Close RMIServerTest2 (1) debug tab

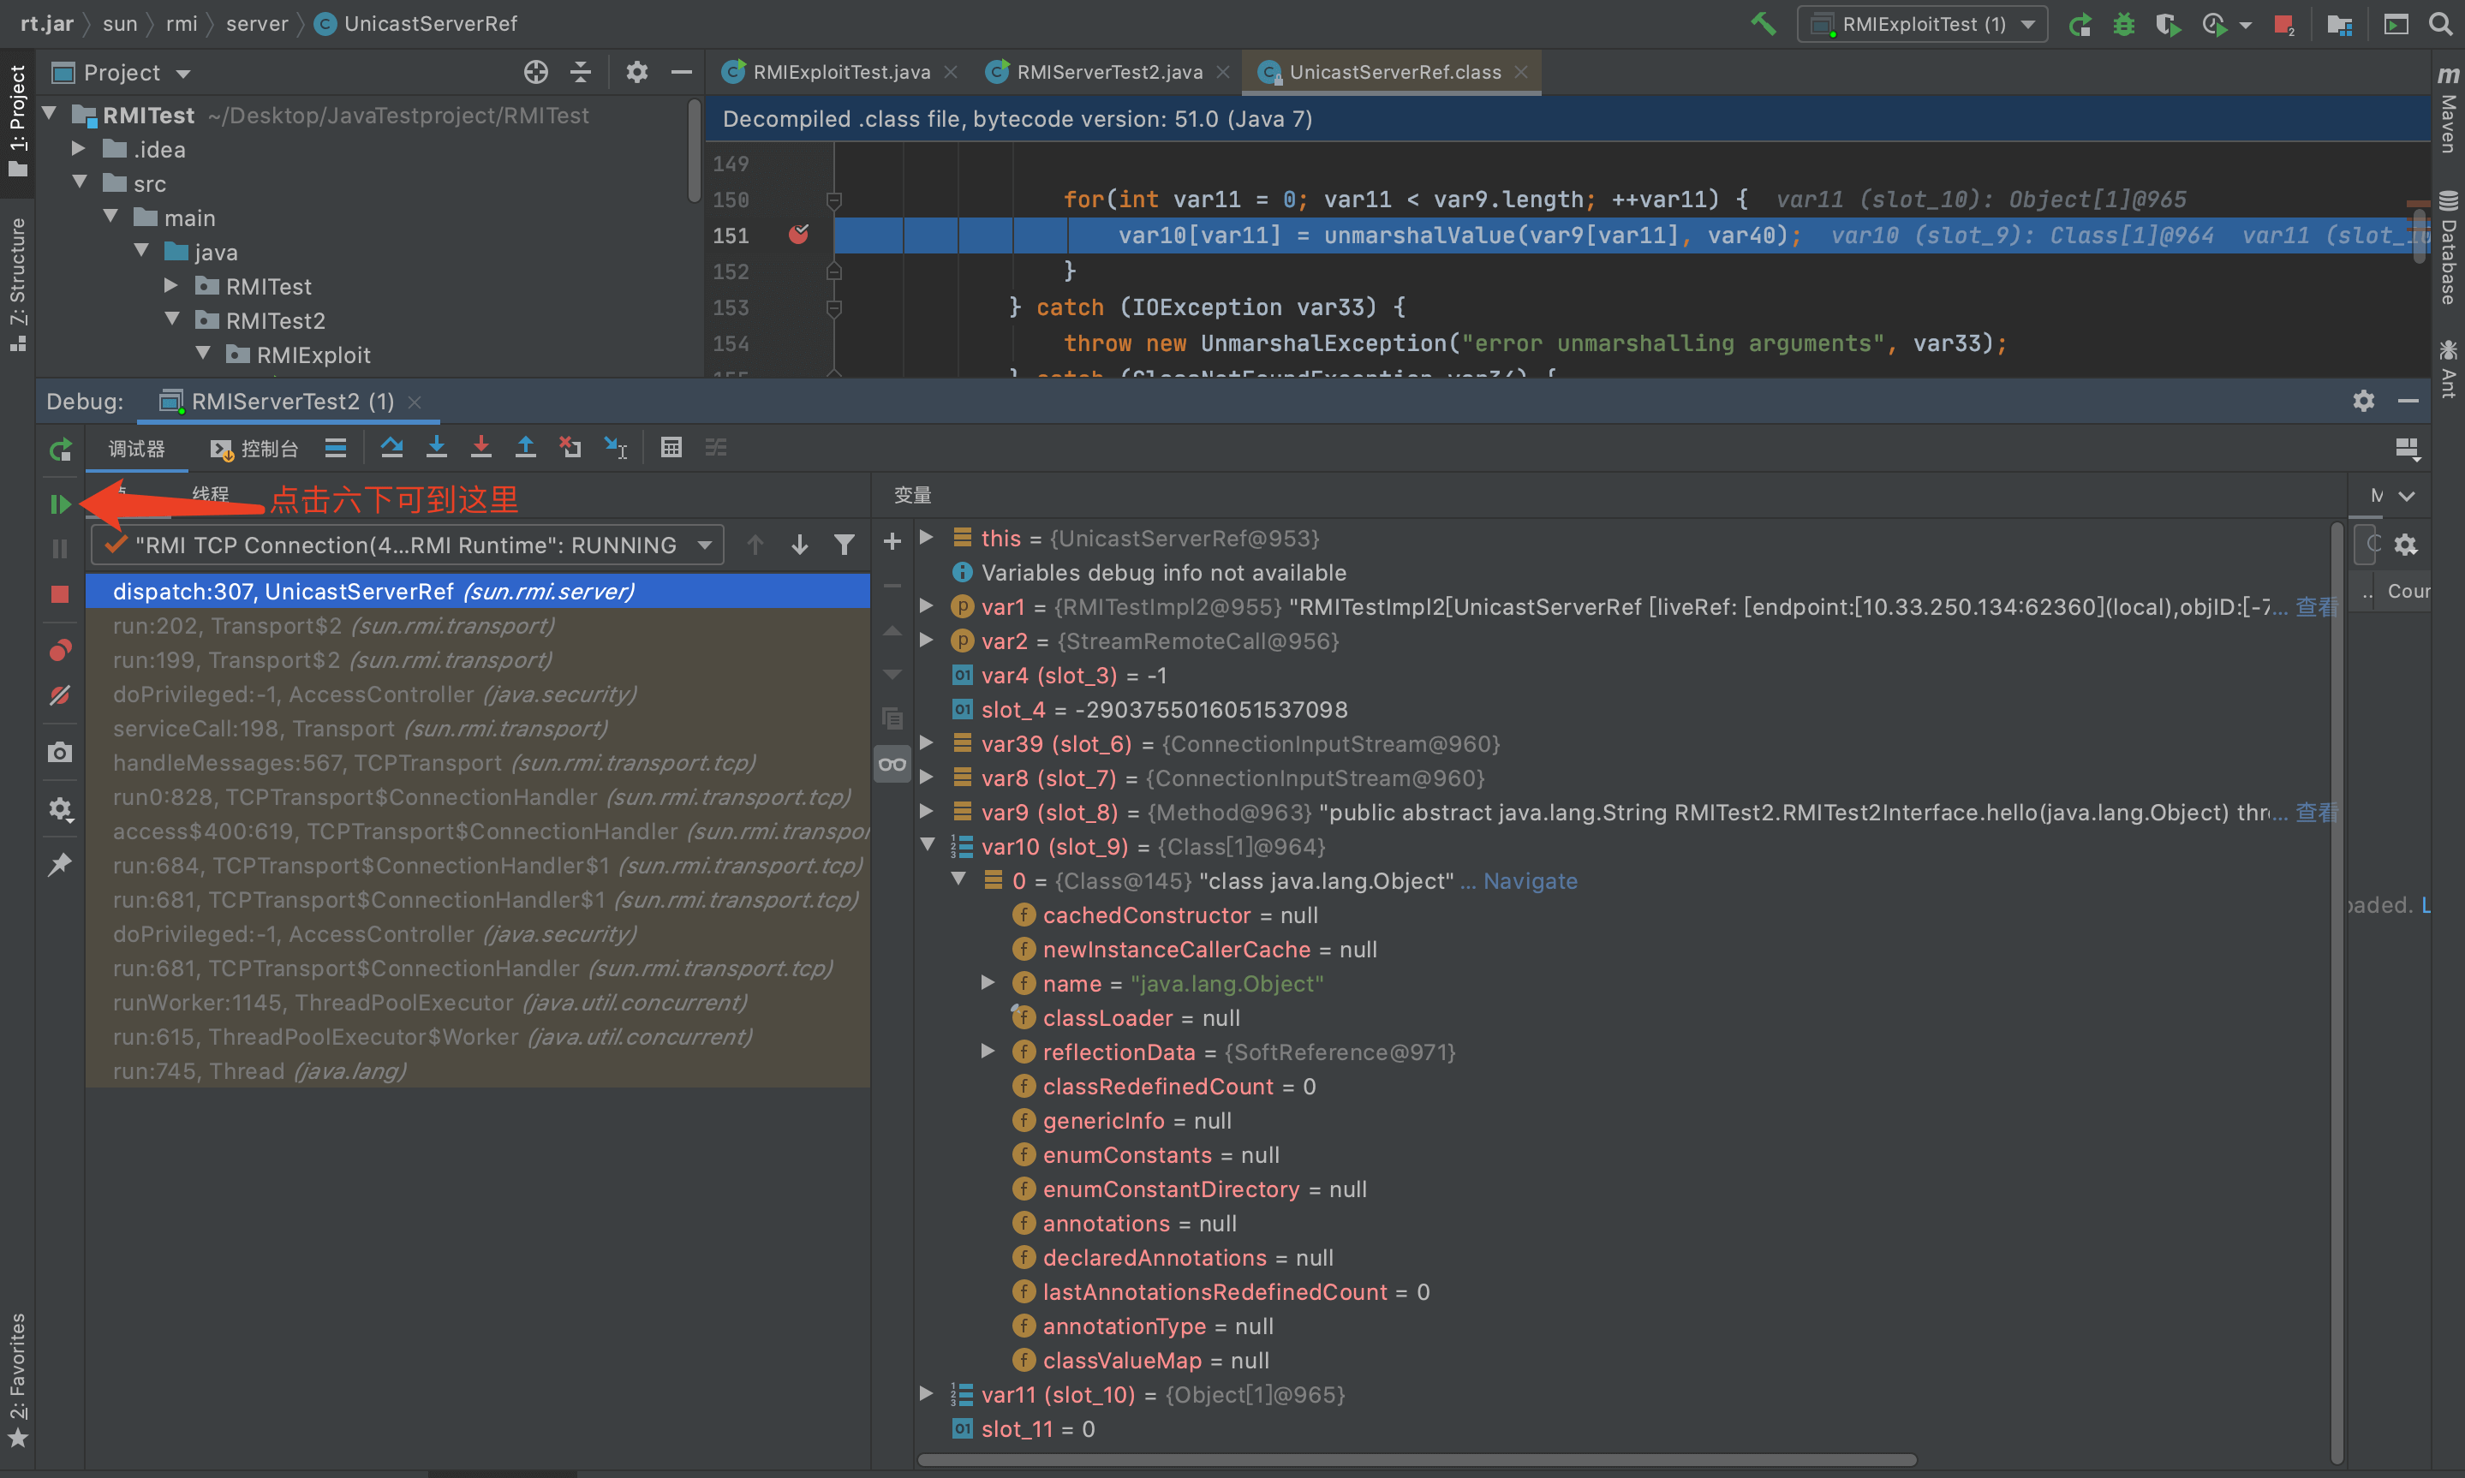[415, 402]
